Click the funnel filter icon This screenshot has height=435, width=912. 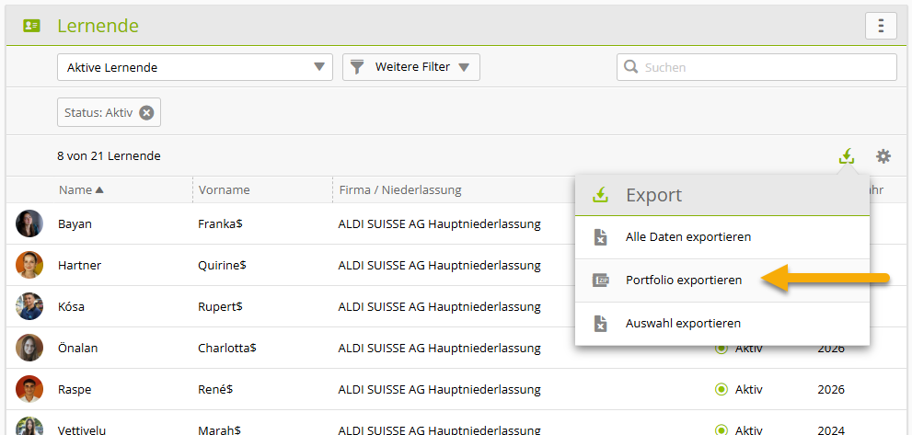click(x=357, y=67)
